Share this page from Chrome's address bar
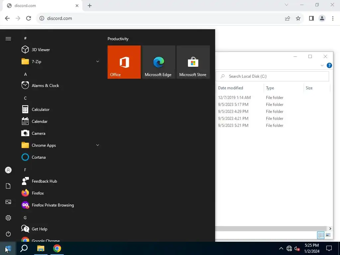Screen dimensions: 340x255 coord(288,18)
